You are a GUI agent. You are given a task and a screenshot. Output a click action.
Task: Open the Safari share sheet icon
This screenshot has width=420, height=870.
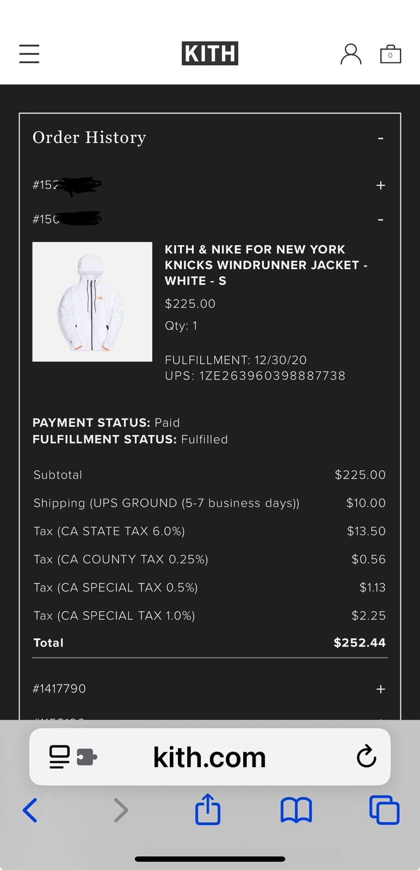pos(208,809)
